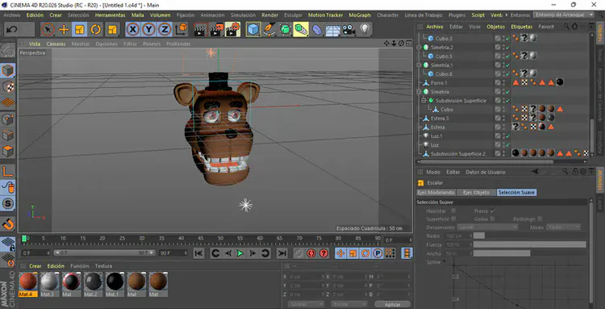Open the Archivo menu in main menubar
Viewport: 605px width, 309px height.
point(11,15)
